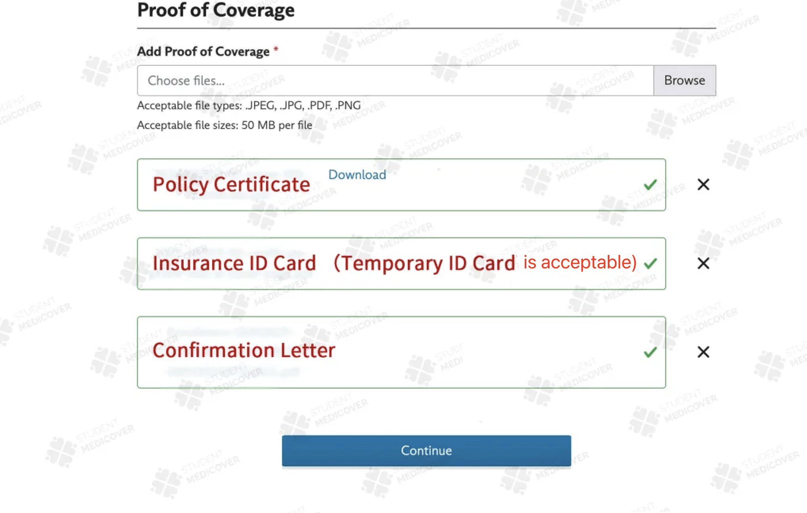Click the red required asterisk
The image size is (807, 513).
tap(276, 49)
